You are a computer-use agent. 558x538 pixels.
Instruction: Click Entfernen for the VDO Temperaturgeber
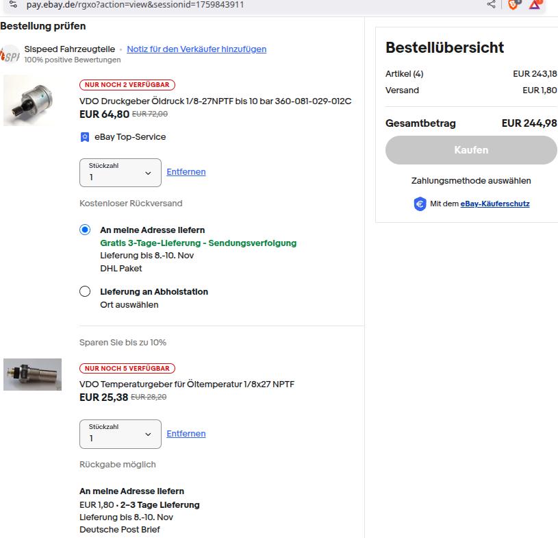(x=186, y=434)
